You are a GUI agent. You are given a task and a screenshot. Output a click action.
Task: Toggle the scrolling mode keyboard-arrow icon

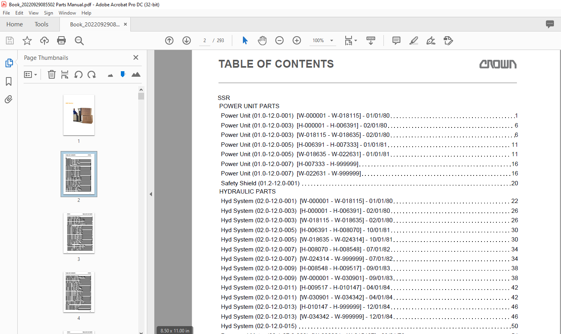tap(371, 41)
